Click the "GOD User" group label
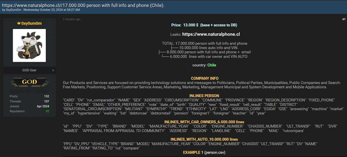Viewport: 347px width, 157px height. pos(29,70)
